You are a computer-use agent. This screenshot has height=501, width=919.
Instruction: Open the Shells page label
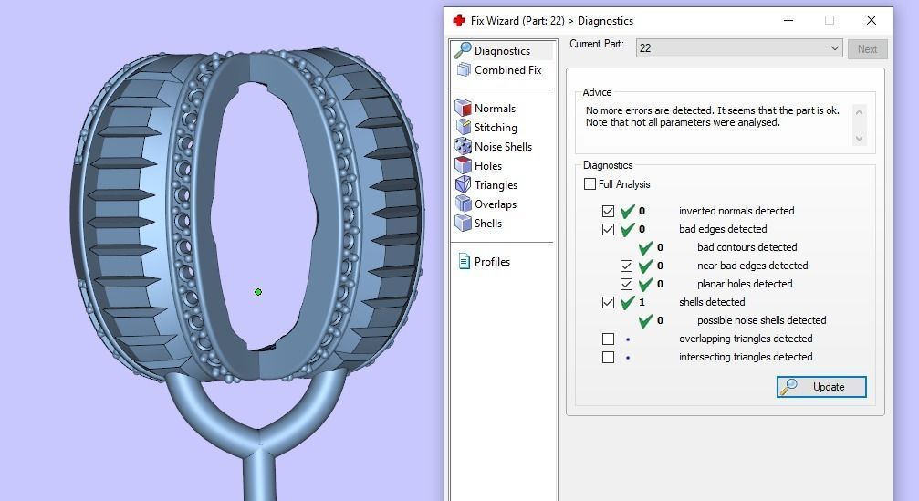pos(488,224)
